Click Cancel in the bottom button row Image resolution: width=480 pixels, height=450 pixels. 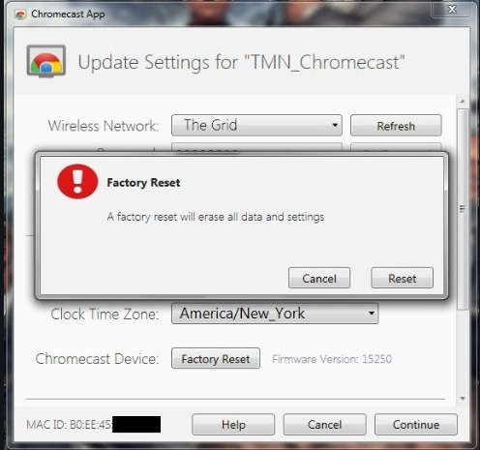pos(324,425)
